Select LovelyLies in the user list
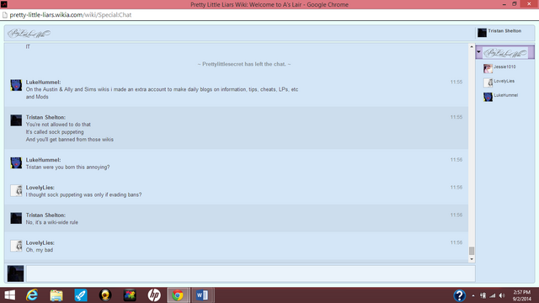 click(x=504, y=81)
